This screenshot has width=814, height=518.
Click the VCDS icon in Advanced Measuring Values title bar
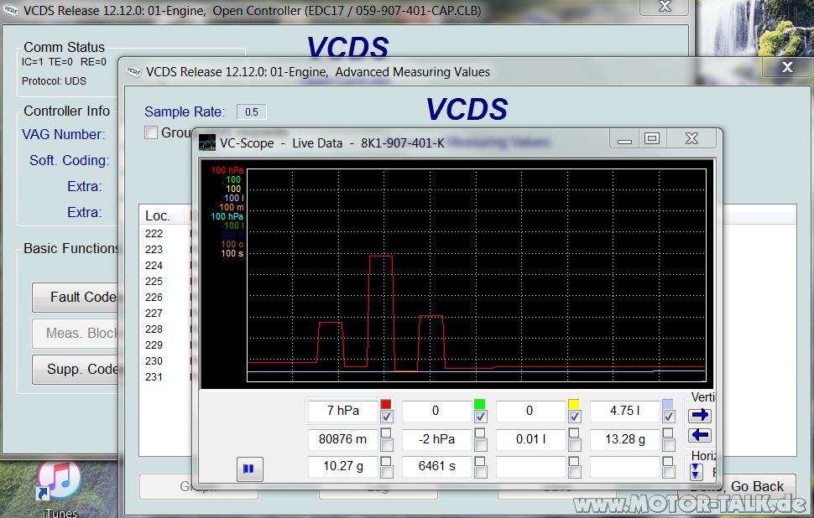(x=133, y=71)
